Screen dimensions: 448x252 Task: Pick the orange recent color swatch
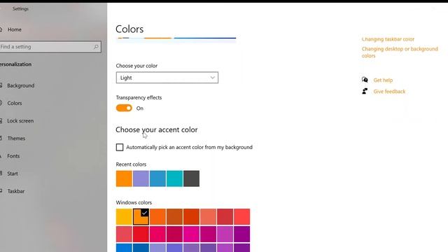124,178
